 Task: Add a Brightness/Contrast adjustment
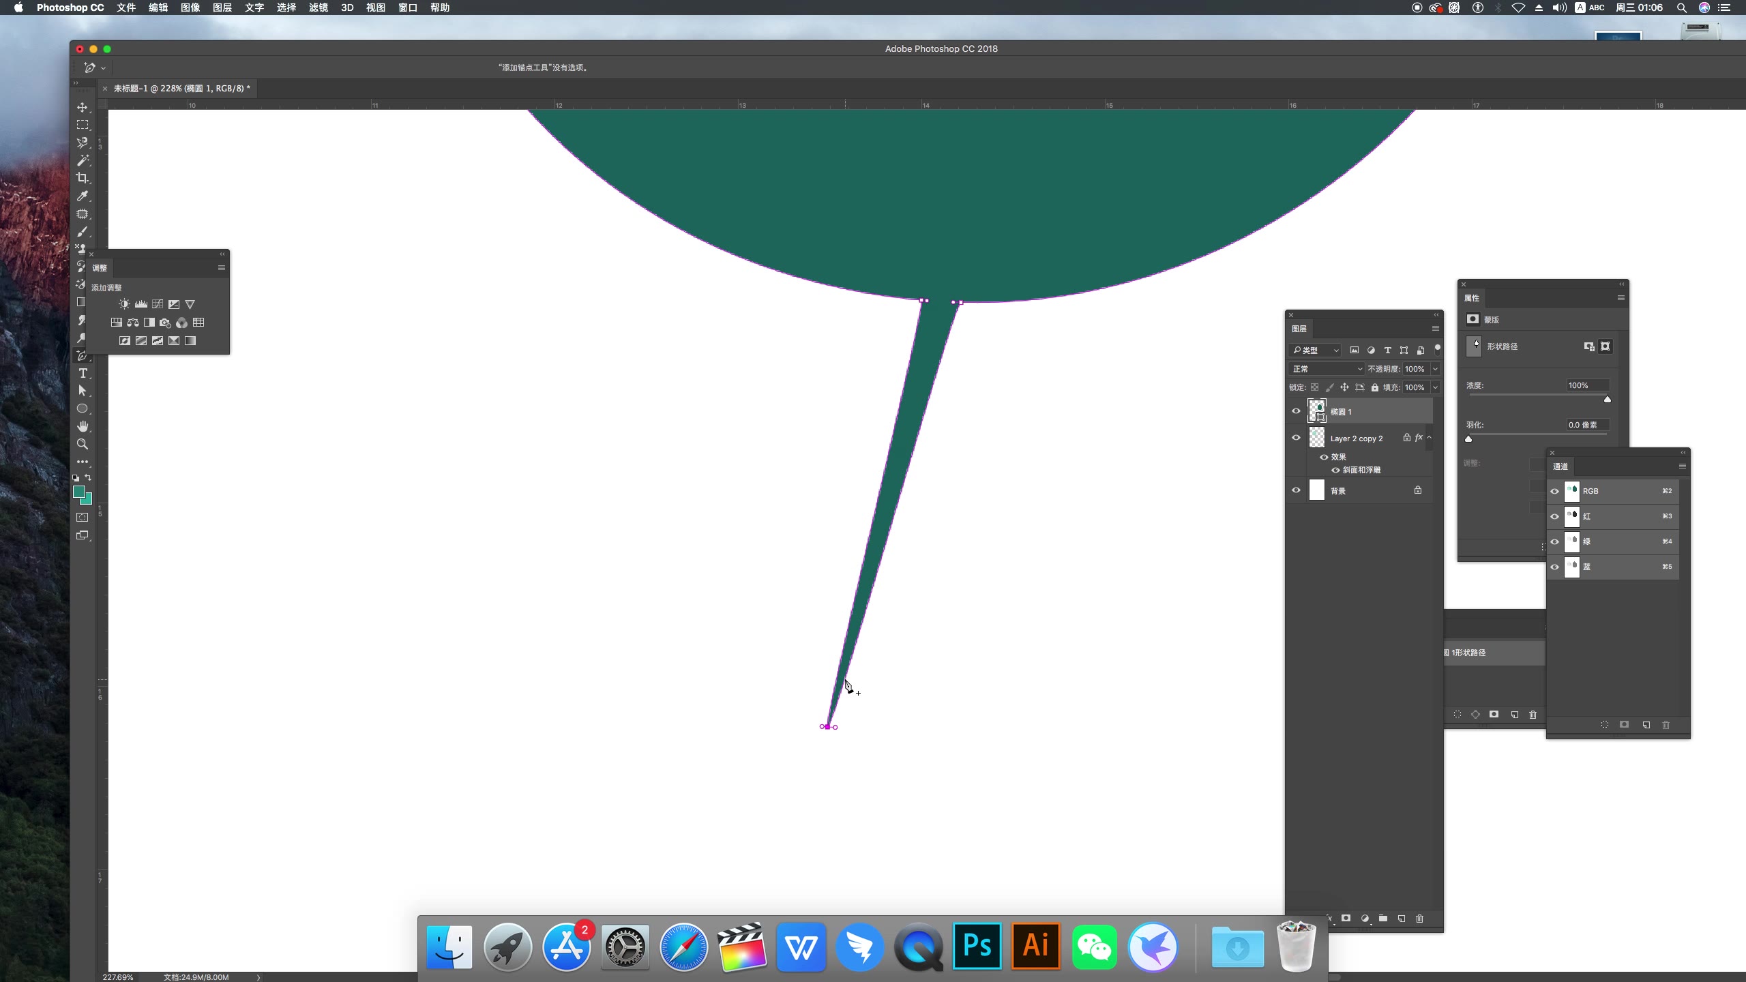point(124,304)
